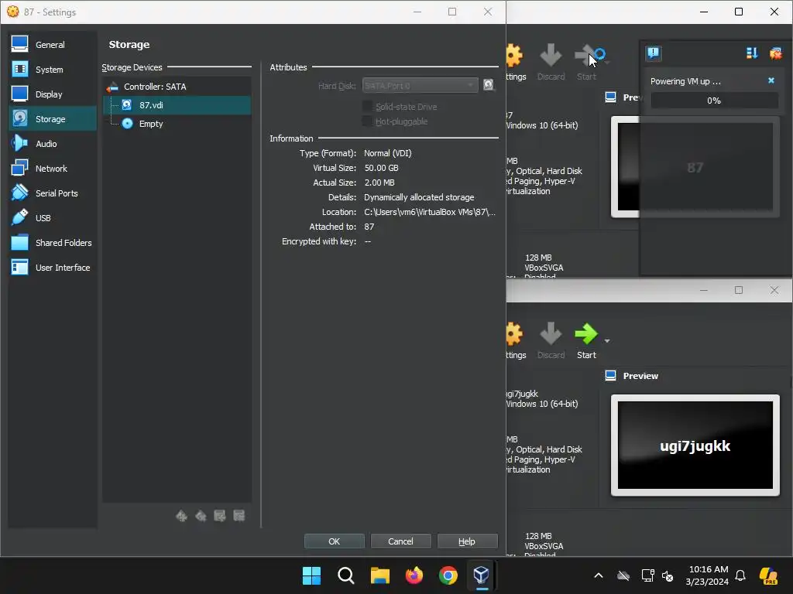Open Help from the settings dialog
The image size is (793, 594).
(467, 541)
